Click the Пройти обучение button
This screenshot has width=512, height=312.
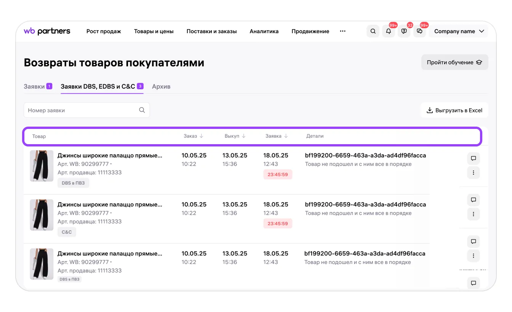tap(454, 62)
